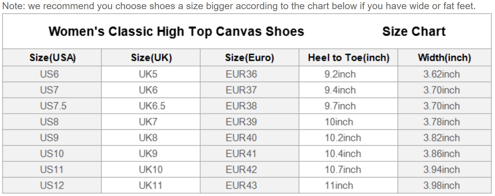This screenshot has height=196, width=495.
Task: Select the UK10 cell
Action: click(x=151, y=169)
